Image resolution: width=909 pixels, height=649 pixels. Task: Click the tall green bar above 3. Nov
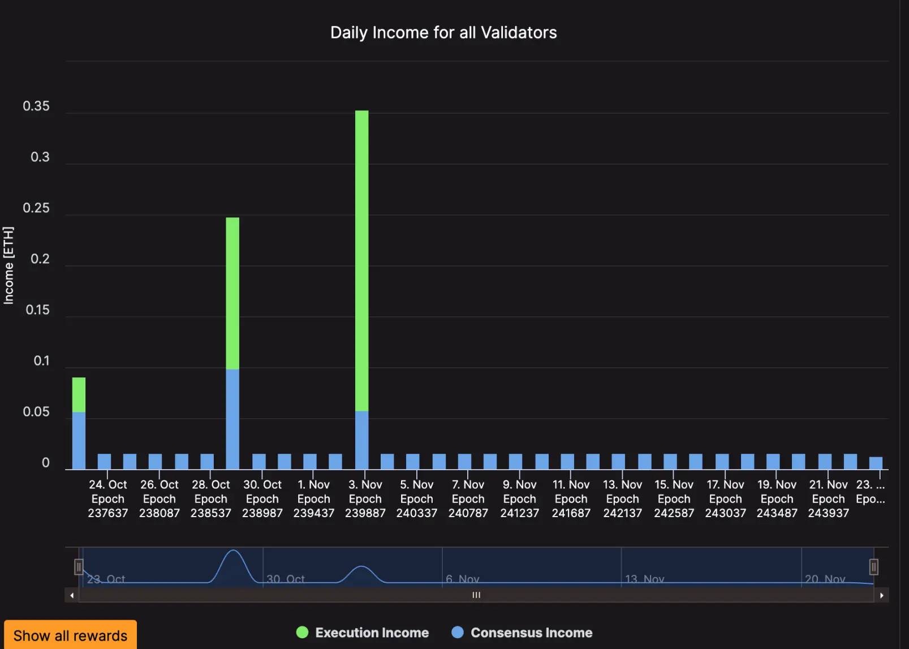(362, 260)
